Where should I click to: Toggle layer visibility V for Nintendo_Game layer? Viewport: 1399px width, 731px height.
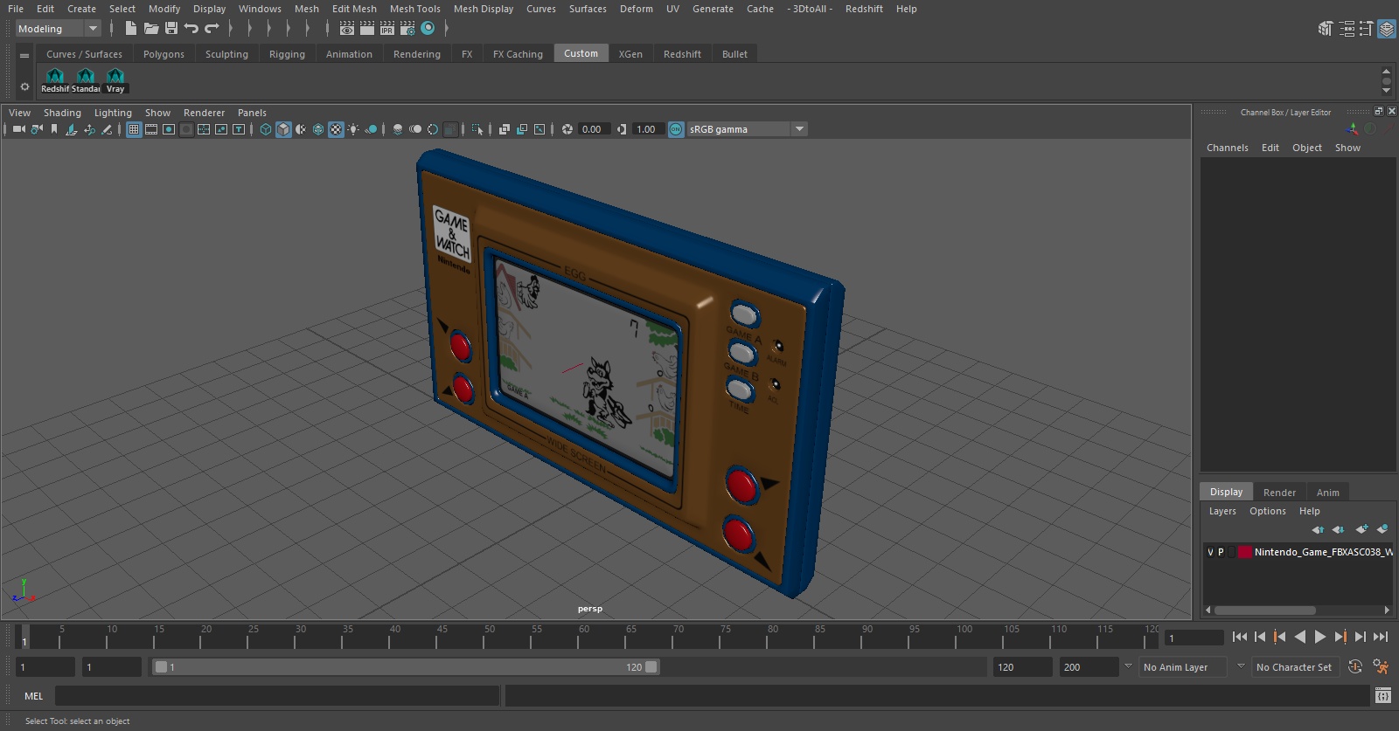1210,552
